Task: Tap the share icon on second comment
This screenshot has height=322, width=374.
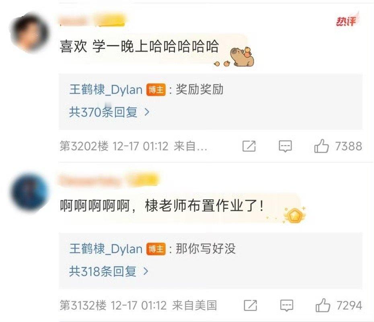Action: pos(251,305)
